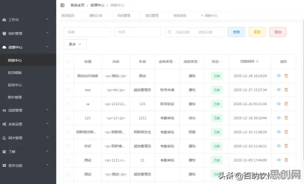This screenshot has height=184, width=304.
Task: Tick the checkbox for the 'test' row
Action: click(68, 90)
